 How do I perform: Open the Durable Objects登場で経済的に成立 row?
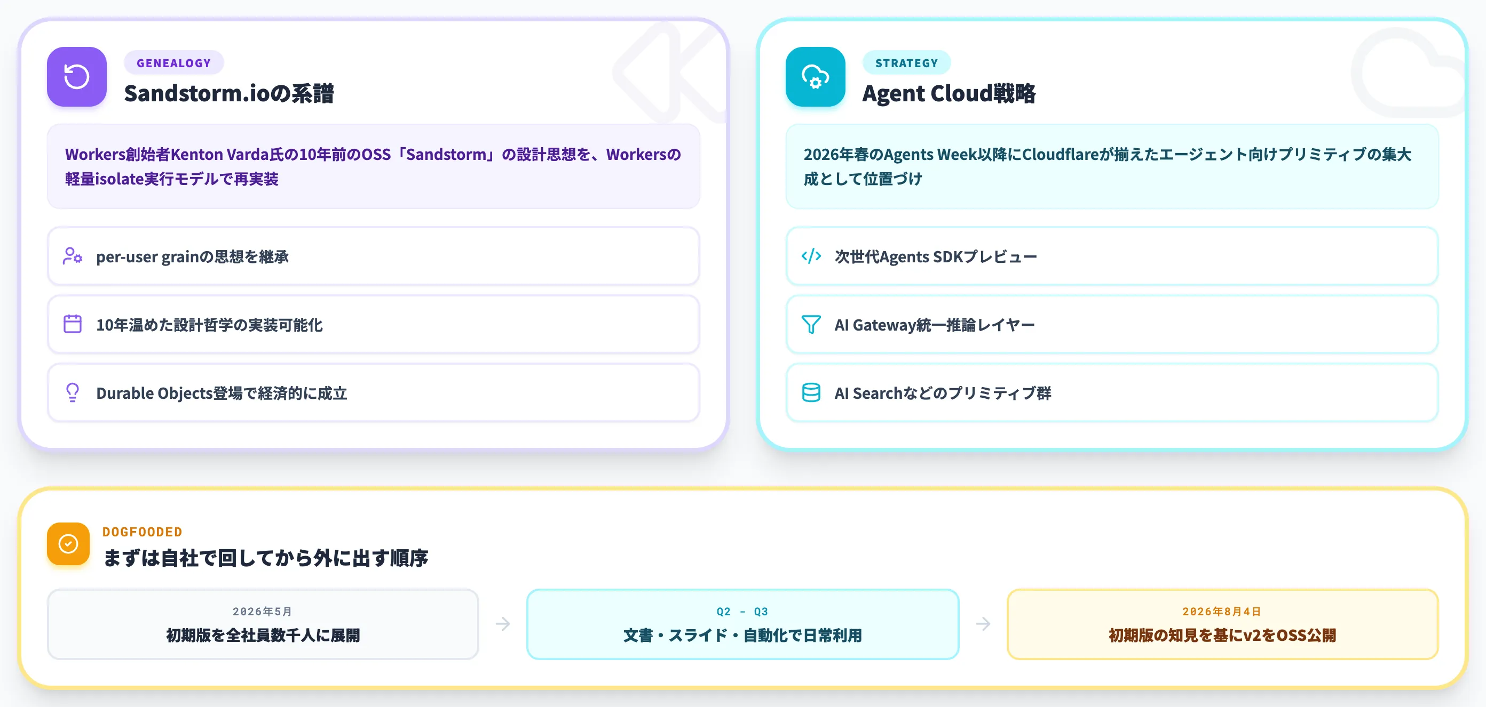coord(373,392)
